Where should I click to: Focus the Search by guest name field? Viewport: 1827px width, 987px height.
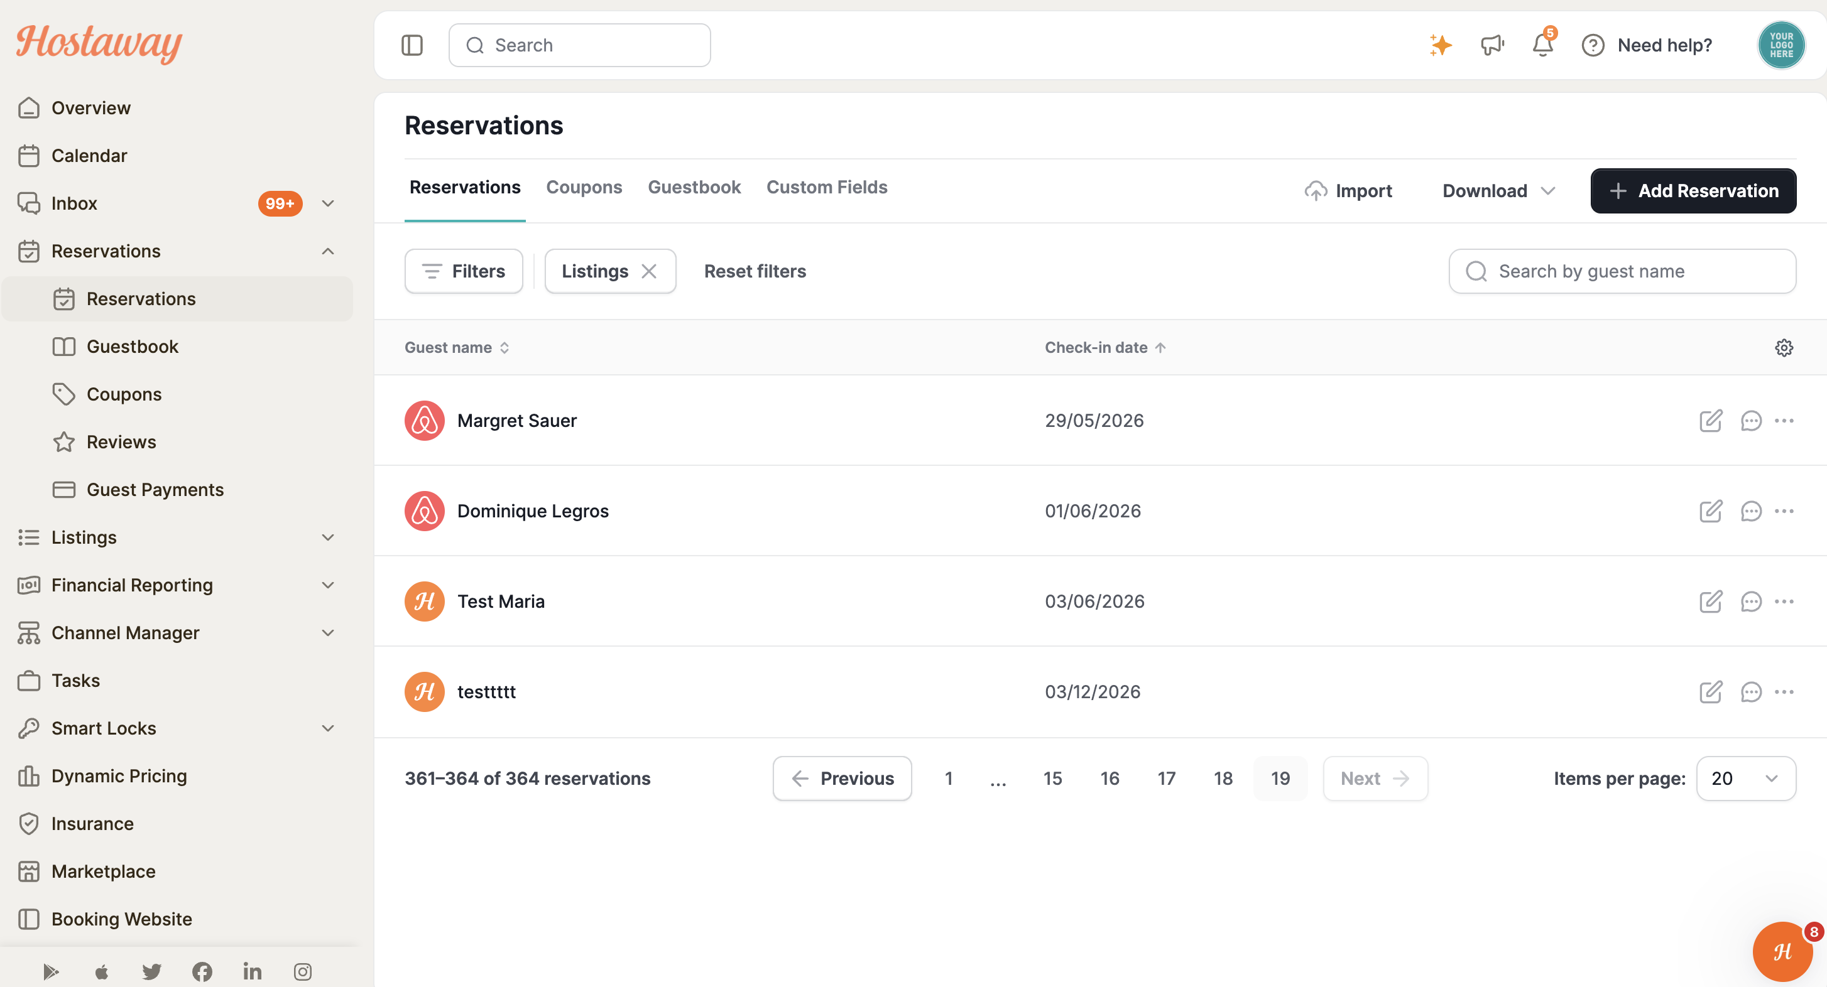(1622, 271)
